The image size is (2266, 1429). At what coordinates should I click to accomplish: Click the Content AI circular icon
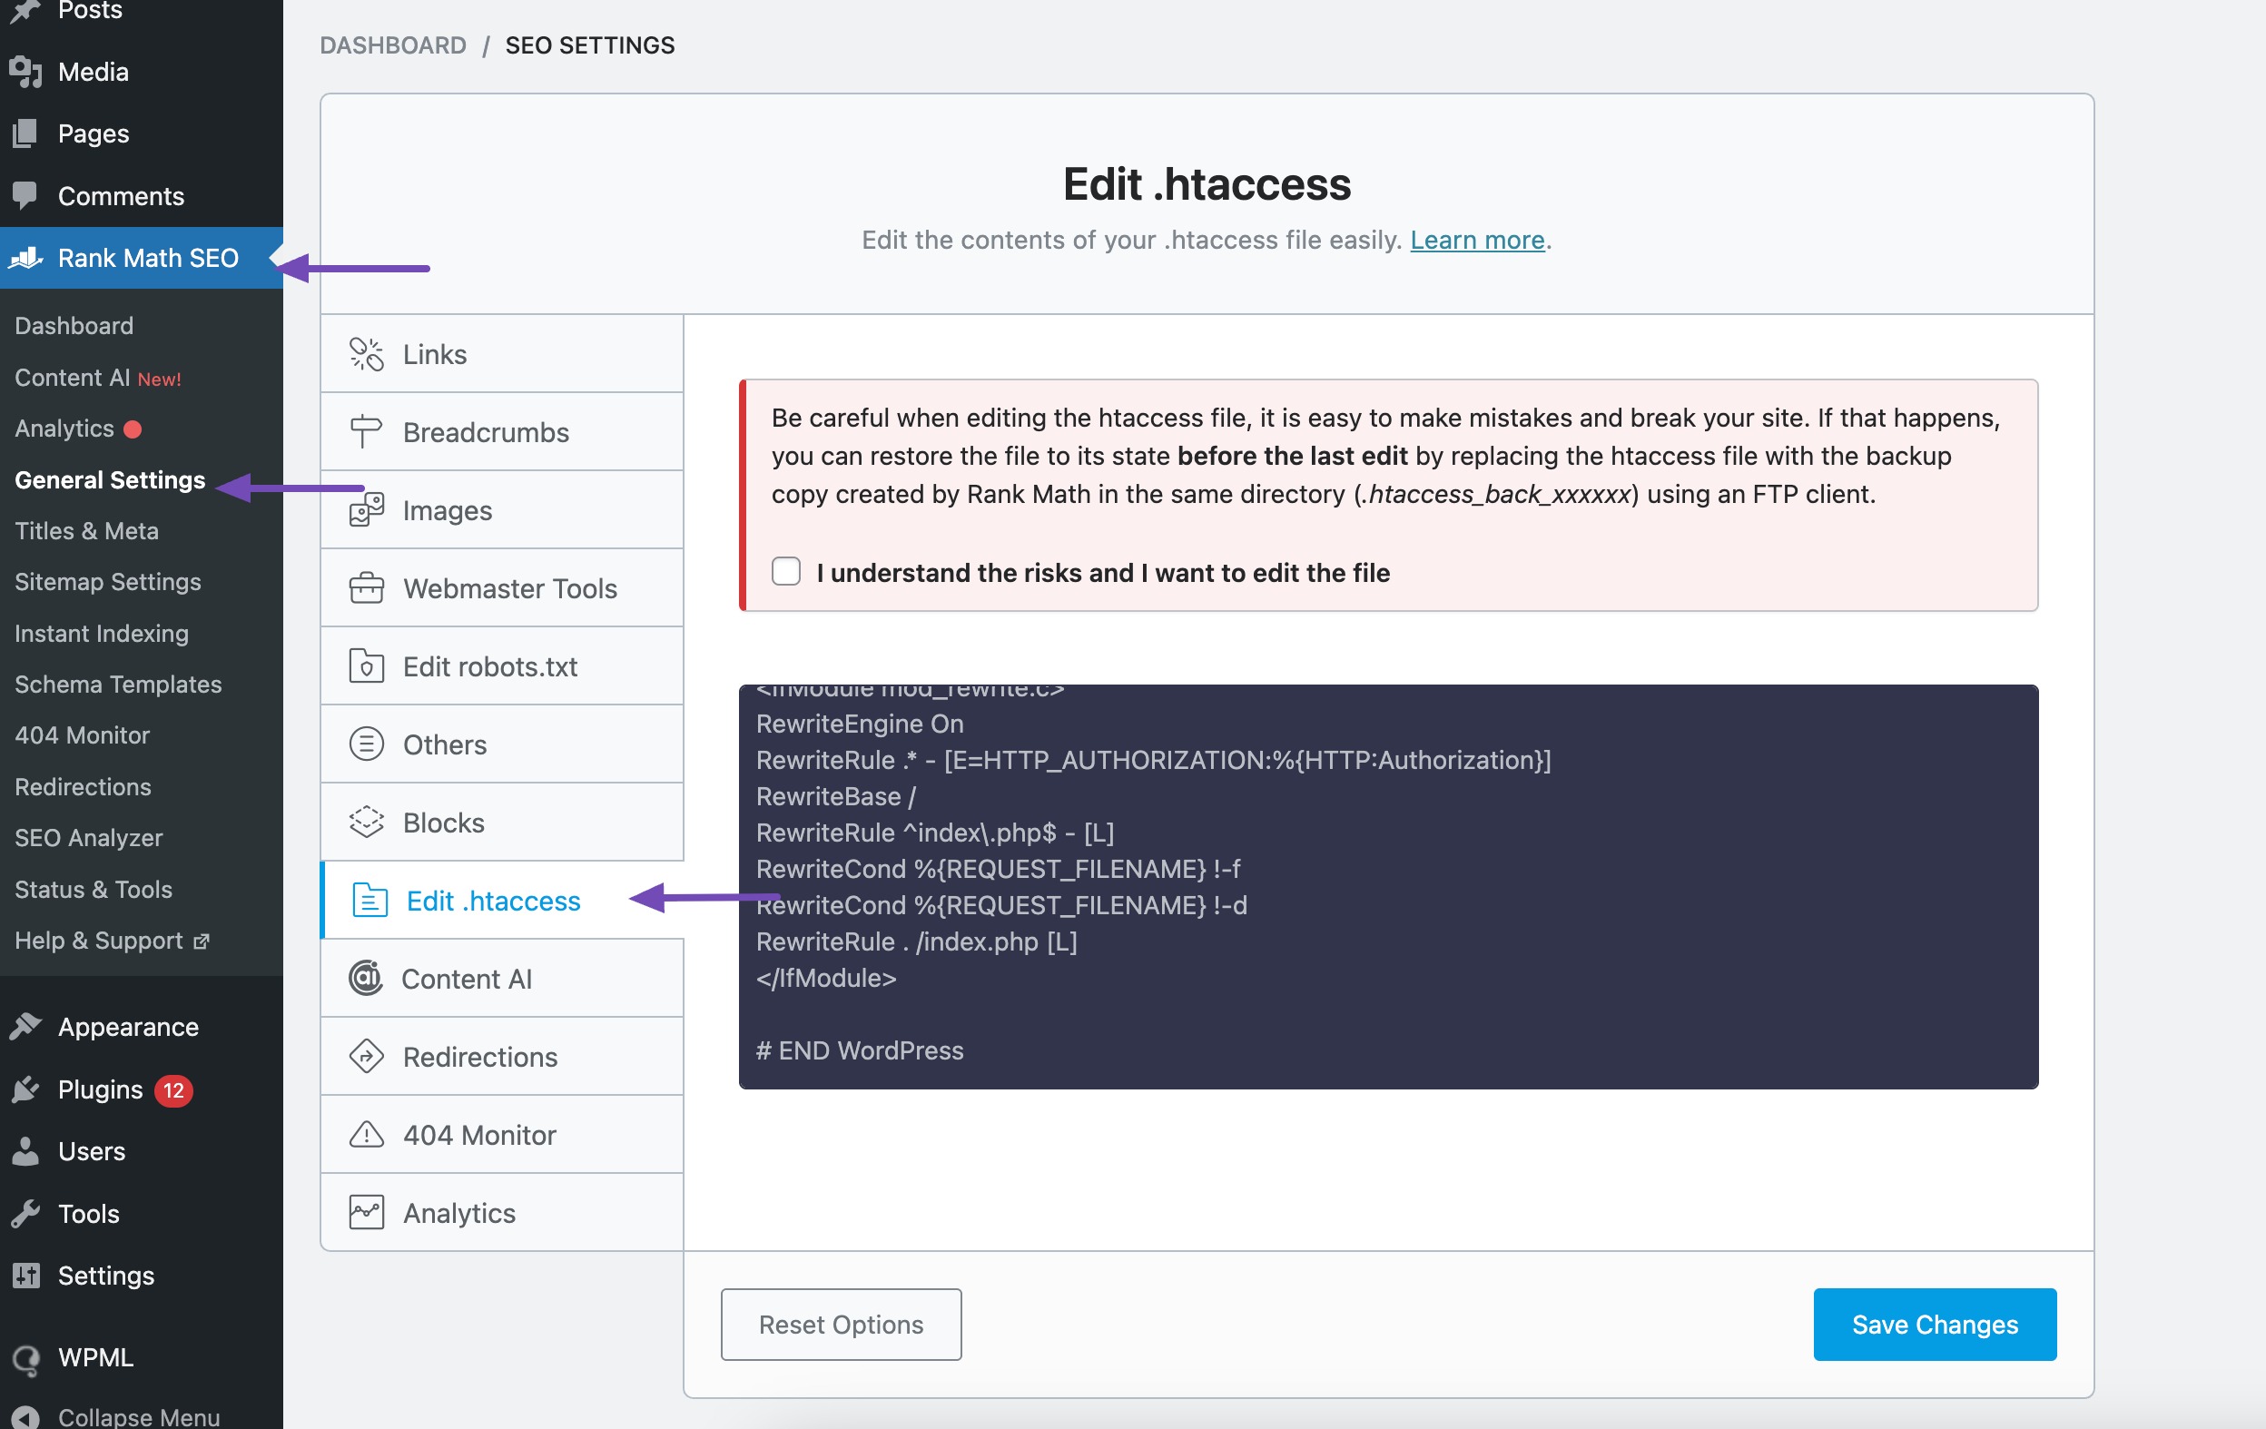coord(366,979)
